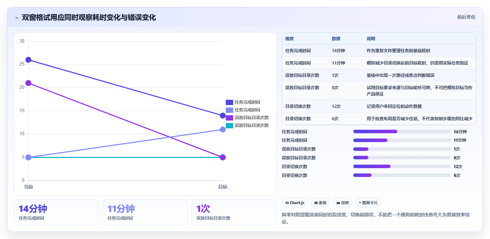Click the 数据 column header

click(336, 39)
